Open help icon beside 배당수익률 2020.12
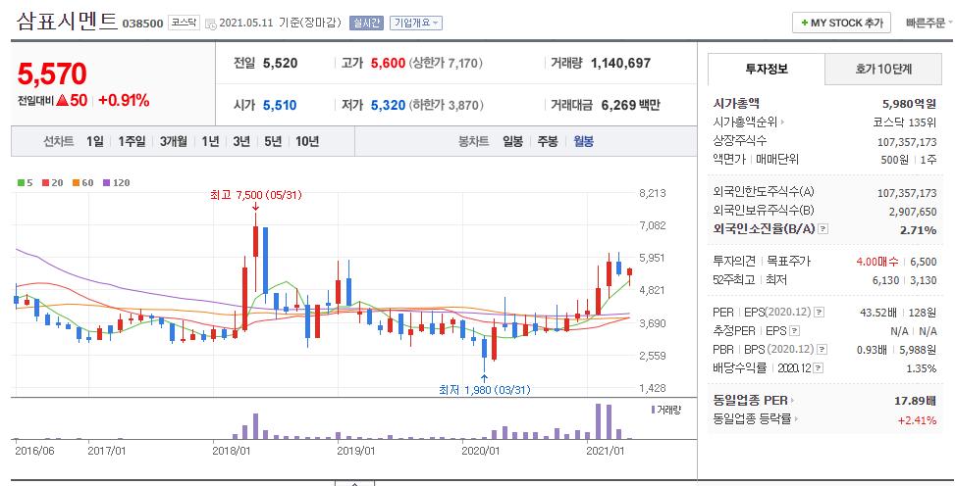The image size is (955, 486). [818, 368]
